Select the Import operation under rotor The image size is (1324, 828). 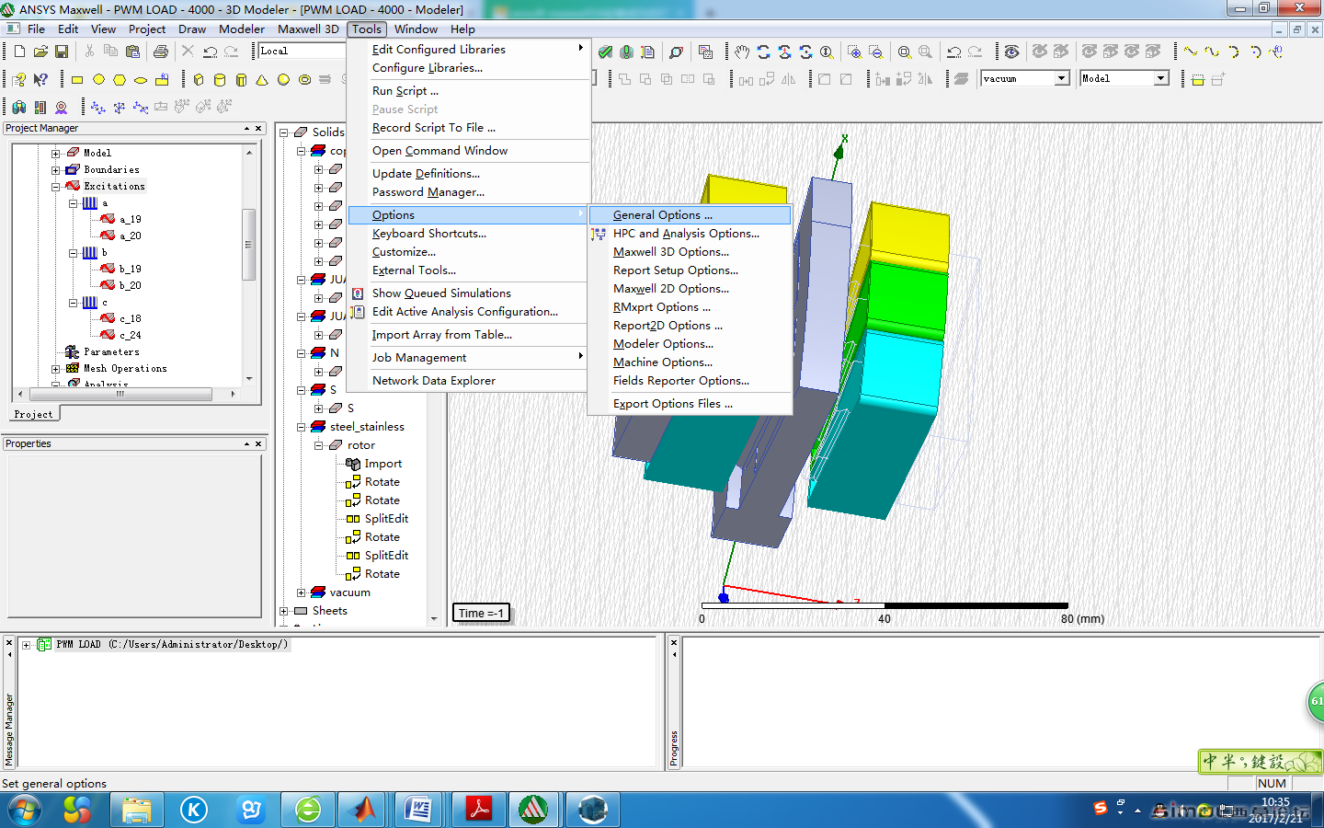click(382, 464)
